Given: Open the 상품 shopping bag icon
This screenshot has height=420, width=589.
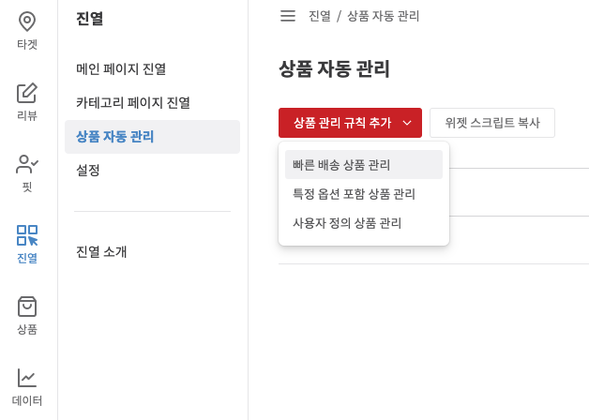Looking at the screenshot, I should (27, 307).
